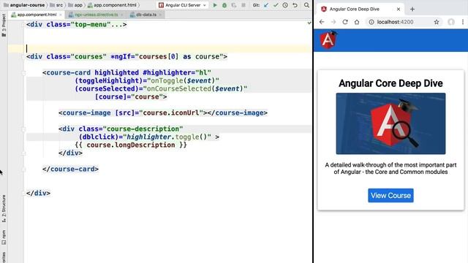Click the closing course-card tag
468x263 pixels.
70,169
